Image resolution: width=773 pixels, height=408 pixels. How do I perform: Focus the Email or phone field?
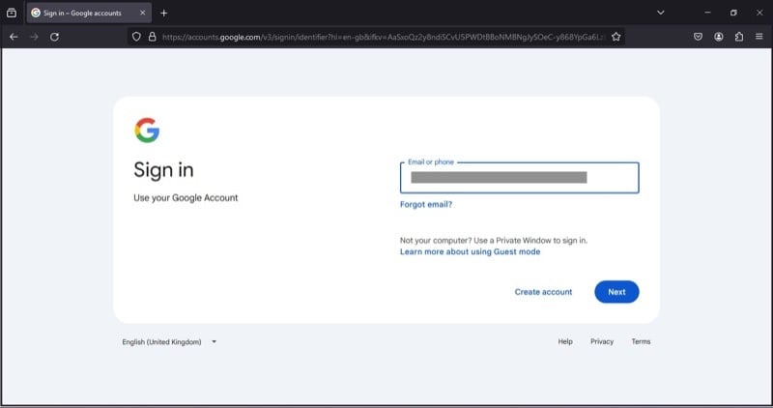520,178
